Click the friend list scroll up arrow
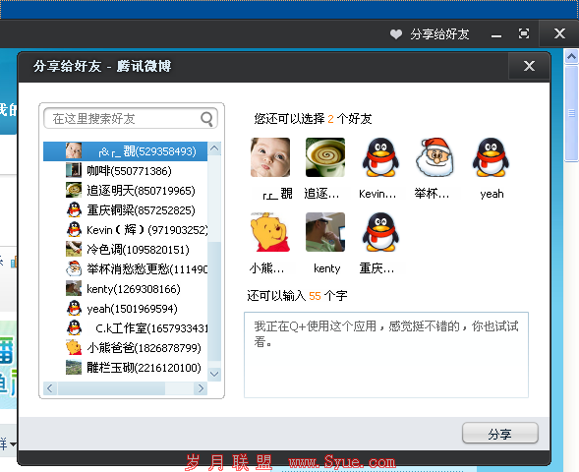579x472 pixels. point(214,148)
